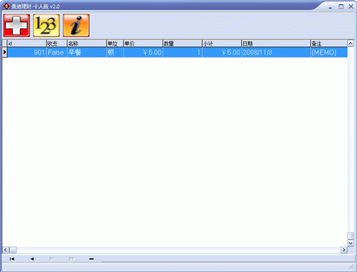Click the 日期 column header
This screenshot has height=272, width=357.
coord(276,44)
